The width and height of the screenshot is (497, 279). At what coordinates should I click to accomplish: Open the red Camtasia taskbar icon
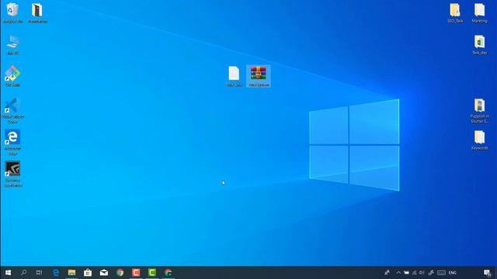(136, 273)
